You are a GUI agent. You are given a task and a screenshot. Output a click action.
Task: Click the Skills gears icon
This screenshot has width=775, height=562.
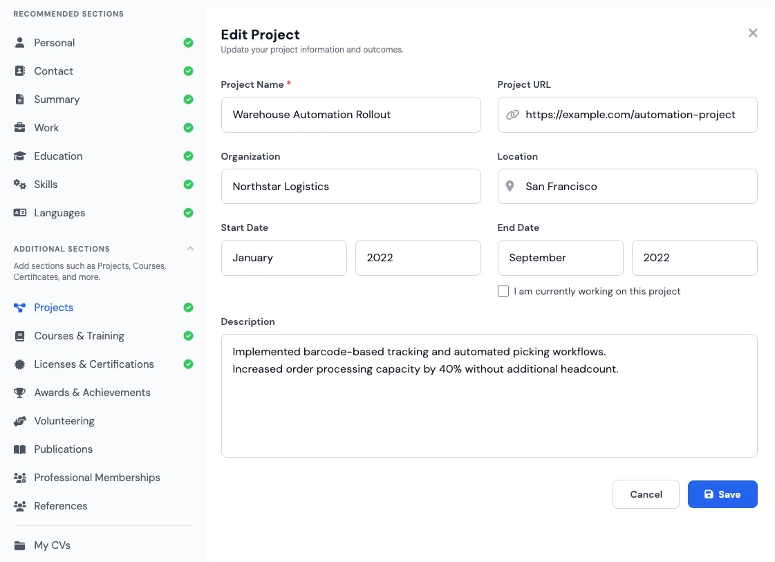pyautogui.click(x=20, y=185)
